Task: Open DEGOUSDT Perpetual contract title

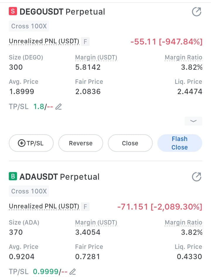Action: [x=62, y=12]
